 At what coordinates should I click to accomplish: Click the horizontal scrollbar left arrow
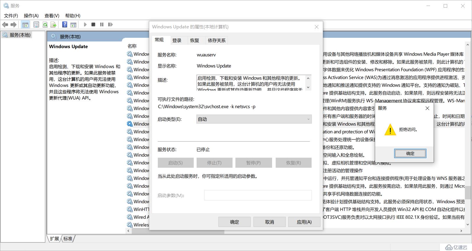[x=128, y=231]
